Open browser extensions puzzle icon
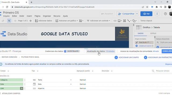Image resolution: width=172 pixels, height=97 pixels. (157, 7)
